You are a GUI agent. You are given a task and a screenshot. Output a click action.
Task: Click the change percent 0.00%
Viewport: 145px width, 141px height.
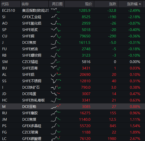pos(135,62)
